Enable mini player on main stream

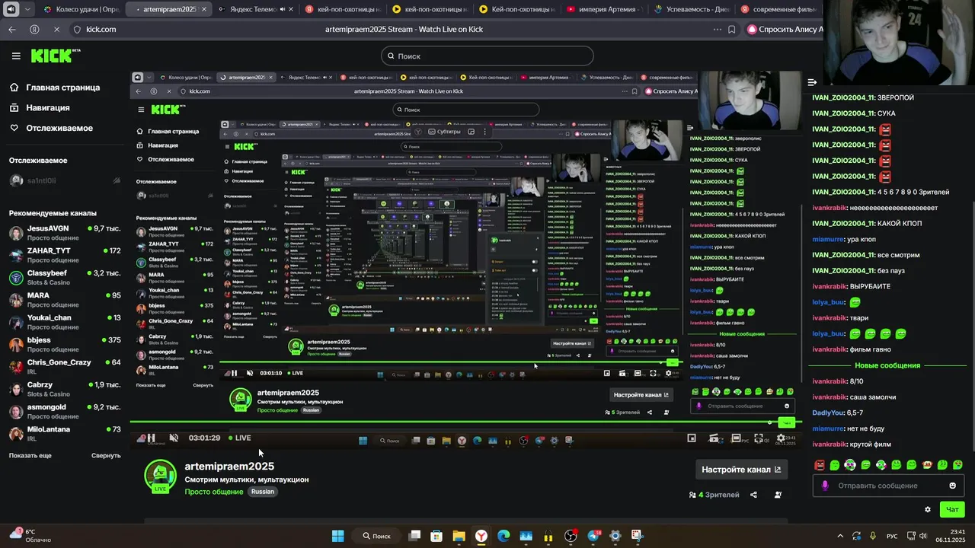click(692, 438)
